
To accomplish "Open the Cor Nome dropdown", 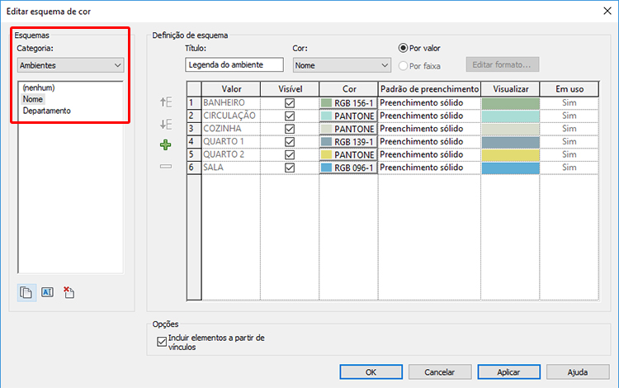I will point(342,65).
